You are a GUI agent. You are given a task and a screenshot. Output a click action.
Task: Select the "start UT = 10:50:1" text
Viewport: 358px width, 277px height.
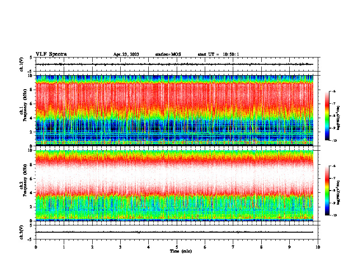pos(218,54)
